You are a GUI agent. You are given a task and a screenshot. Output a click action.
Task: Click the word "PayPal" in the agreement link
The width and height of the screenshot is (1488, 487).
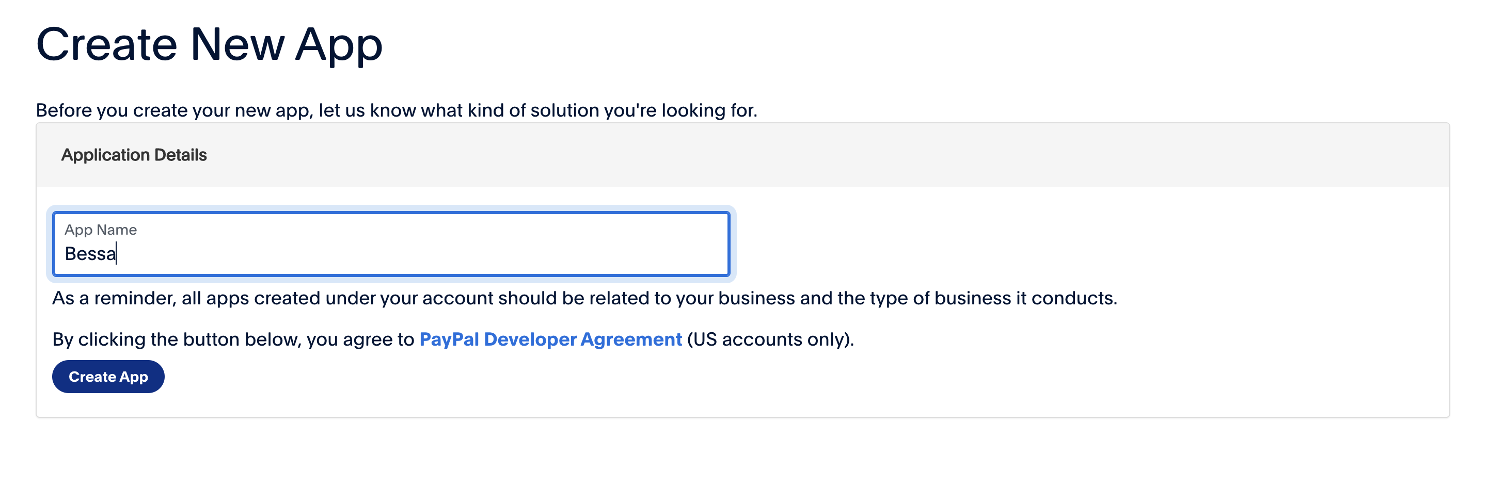click(x=449, y=339)
